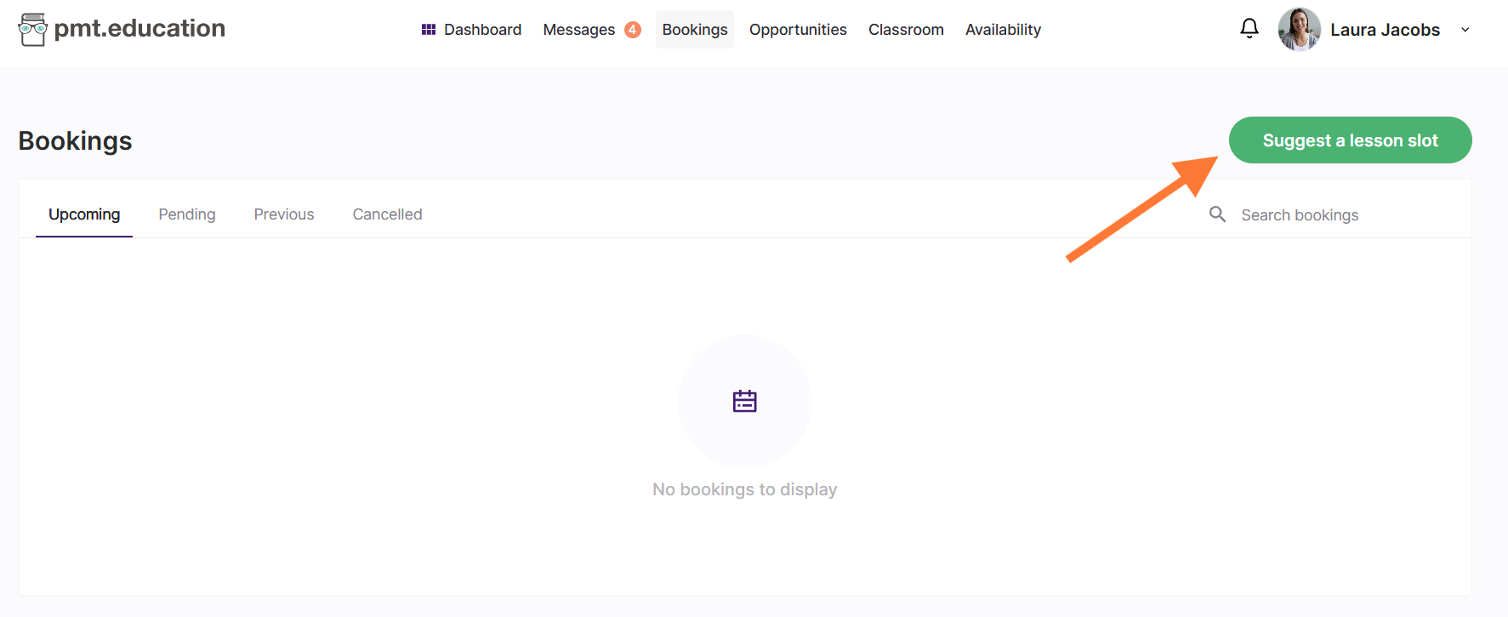
Task: Switch to the Upcoming tab
Action: (x=84, y=214)
